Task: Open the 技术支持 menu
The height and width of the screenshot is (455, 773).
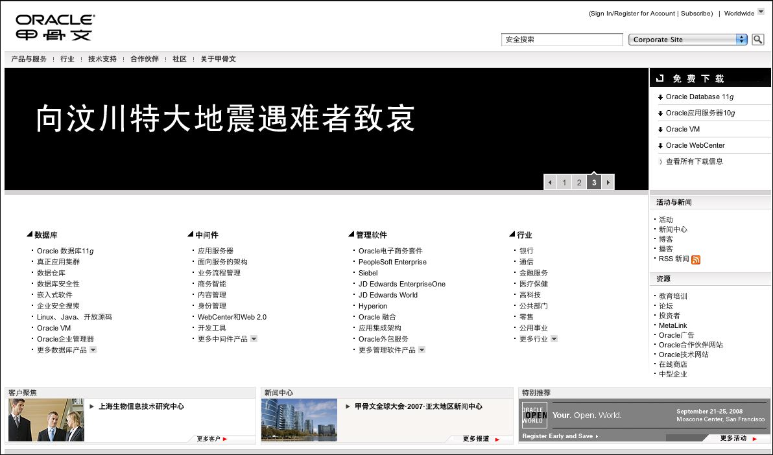Action: point(102,59)
